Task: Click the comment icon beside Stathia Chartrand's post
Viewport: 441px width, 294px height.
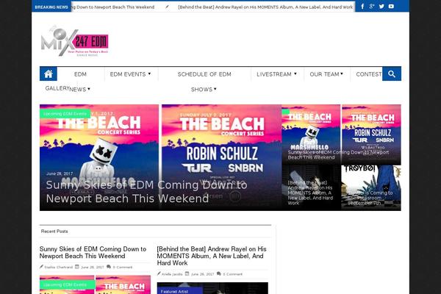Action: [109, 267]
